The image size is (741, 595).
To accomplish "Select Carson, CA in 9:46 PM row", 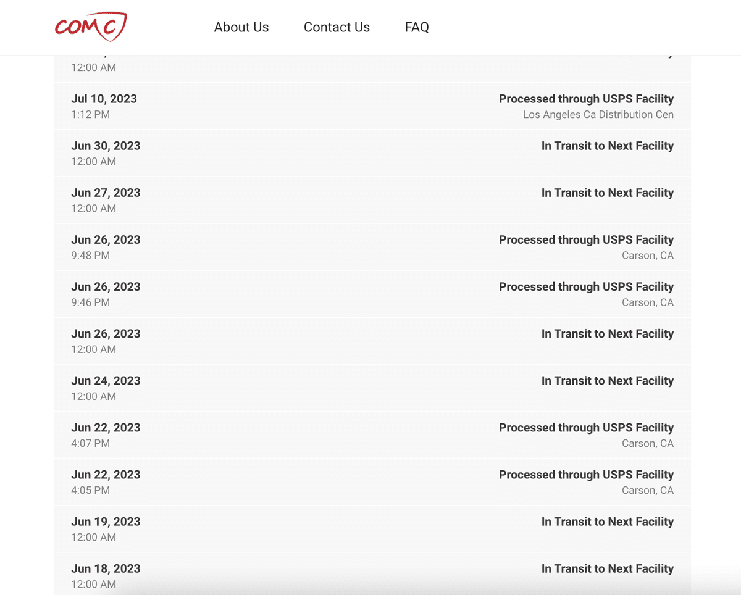I will coord(648,302).
